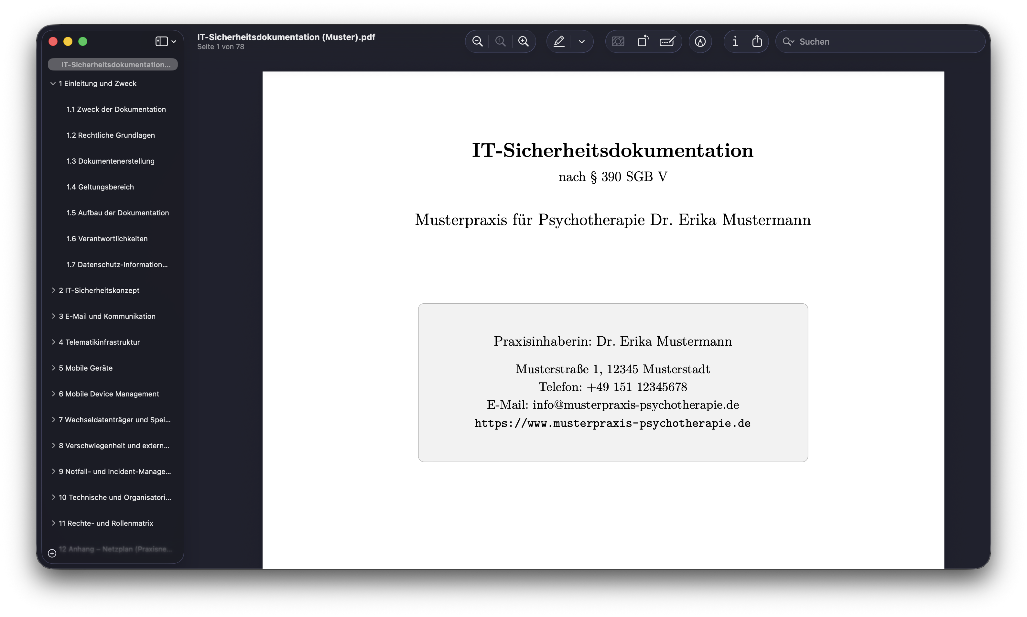Rotate the page left
This screenshot has width=1027, height=617.
click(x=643, y=41)
